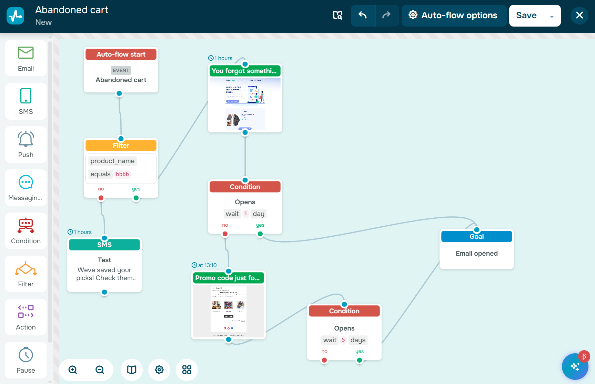Open the Save button dropdown arrow

552,16
